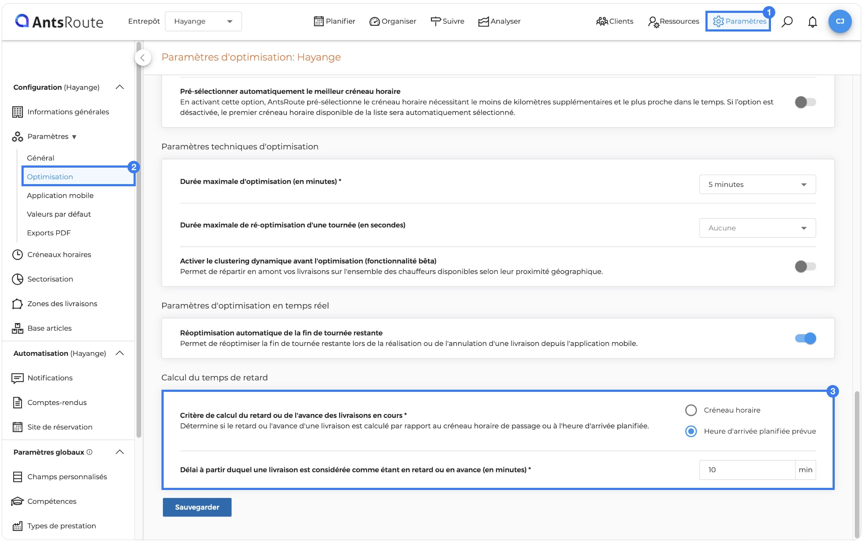863x543 pixels.
Task: Open Application mobile settings
Action: coord(60,195)
